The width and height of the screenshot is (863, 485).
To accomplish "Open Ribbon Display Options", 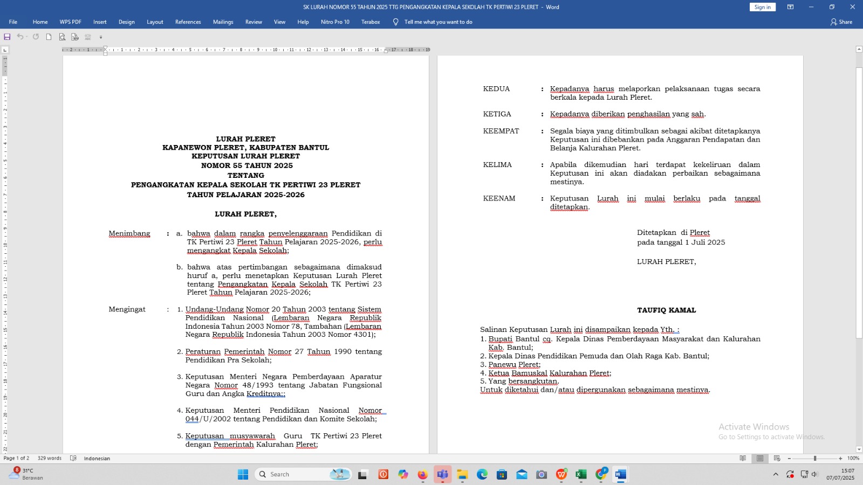I will point(790,7).
